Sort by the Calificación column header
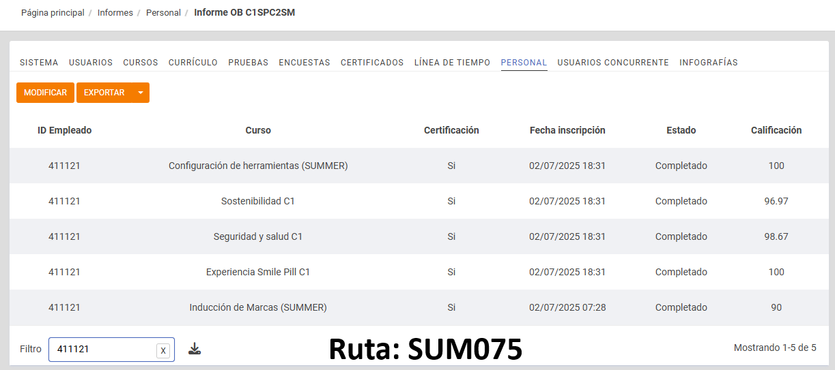 click(776, 130)
